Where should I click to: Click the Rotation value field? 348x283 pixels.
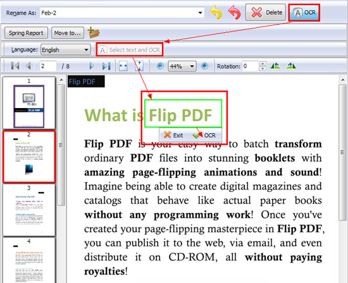(251, 66)
